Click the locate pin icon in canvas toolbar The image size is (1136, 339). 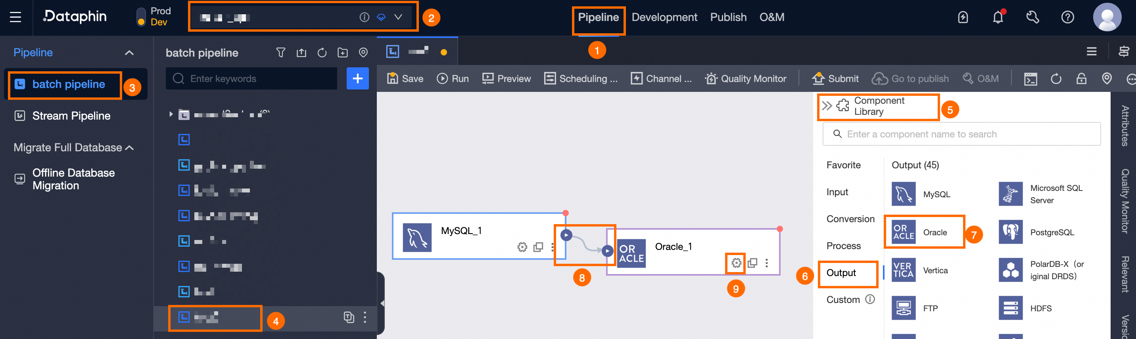point(1107,79)
